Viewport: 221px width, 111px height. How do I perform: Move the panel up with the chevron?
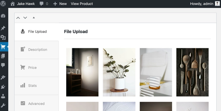coord(18,18)
